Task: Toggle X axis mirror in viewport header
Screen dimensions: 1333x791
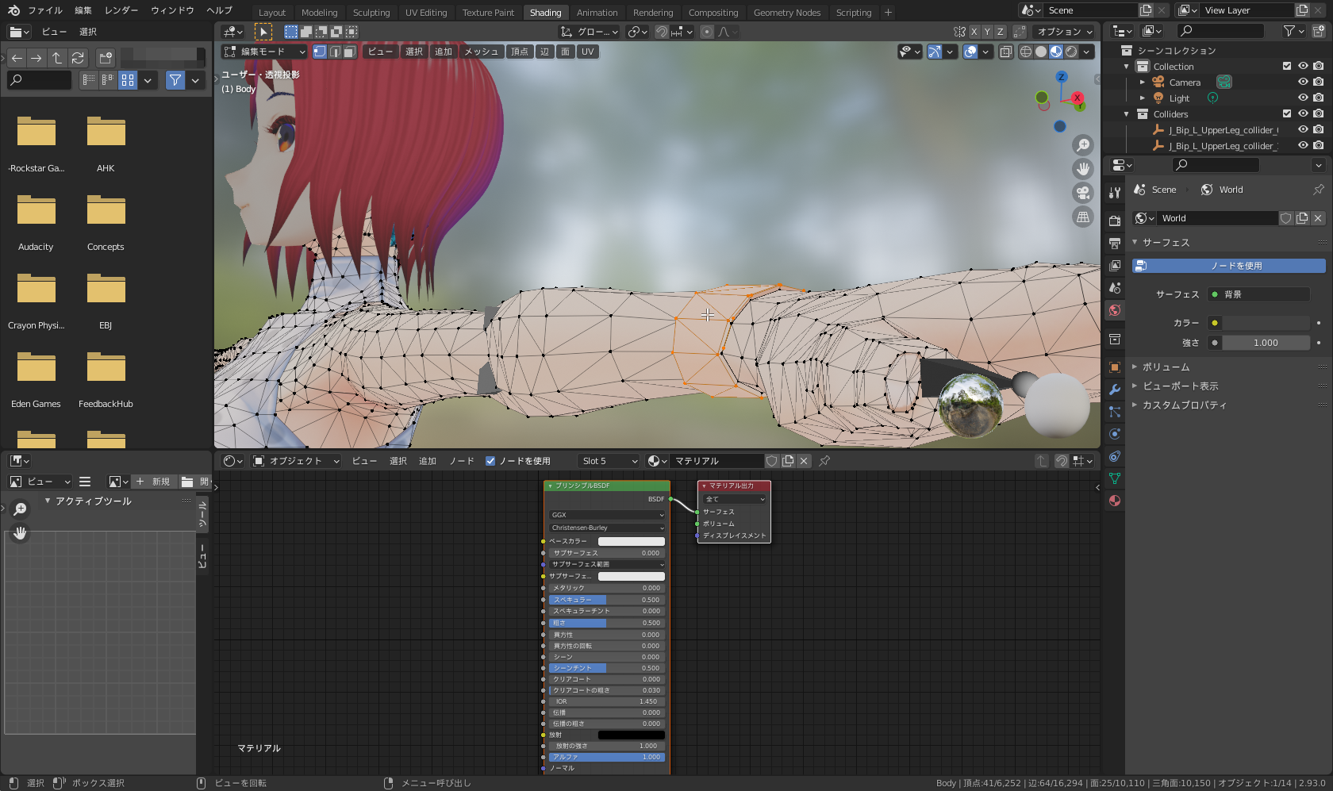Action: pyautogui.click(x=974, y=32)
